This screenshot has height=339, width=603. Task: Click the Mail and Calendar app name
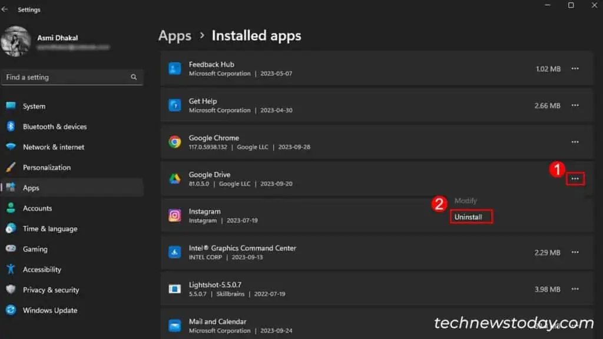tap(217, 321)
